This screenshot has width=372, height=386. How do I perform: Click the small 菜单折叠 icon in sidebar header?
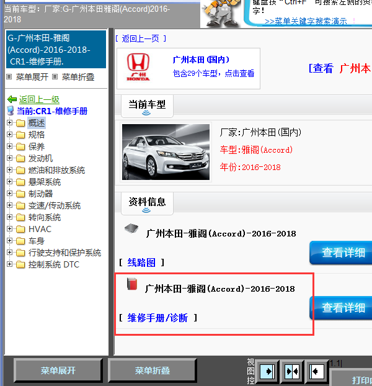pyautogui.click(x=55, y=77)
